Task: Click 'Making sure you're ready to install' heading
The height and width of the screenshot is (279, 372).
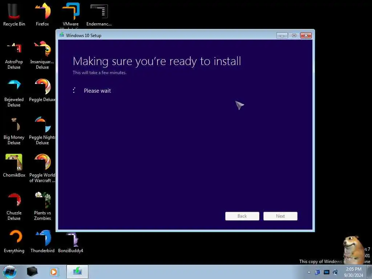Action: (157, 61)
